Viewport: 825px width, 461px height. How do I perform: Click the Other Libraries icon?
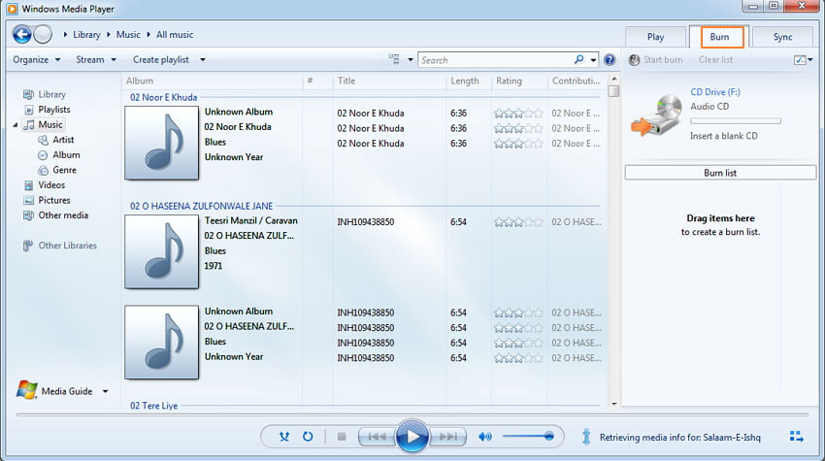28,246
